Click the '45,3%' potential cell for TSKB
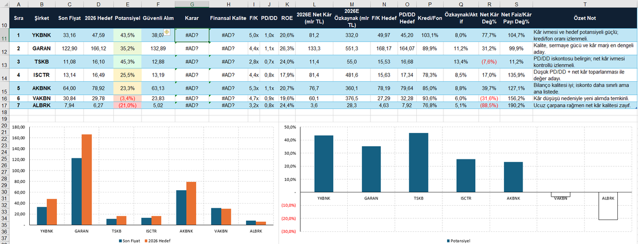The width and height of the screenshot is (638, 244). pos(127,62)
